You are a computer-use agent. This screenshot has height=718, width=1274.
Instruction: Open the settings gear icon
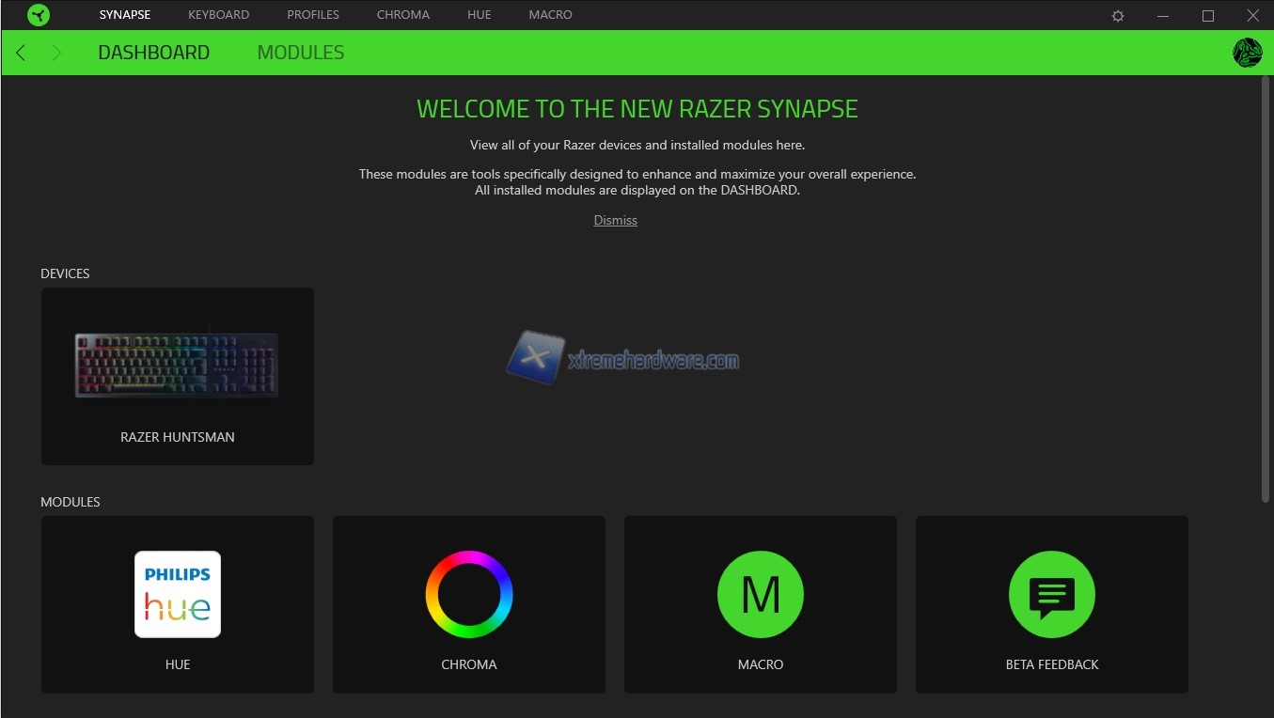point(1118,16)
